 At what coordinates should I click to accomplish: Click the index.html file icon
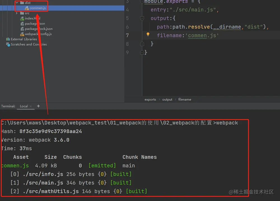(x=22, y=18)
